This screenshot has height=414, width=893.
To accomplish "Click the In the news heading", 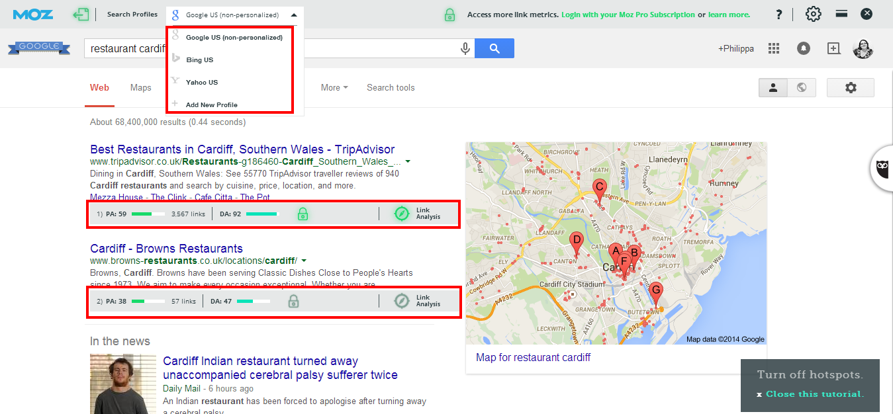I will [x=120, y=341].
